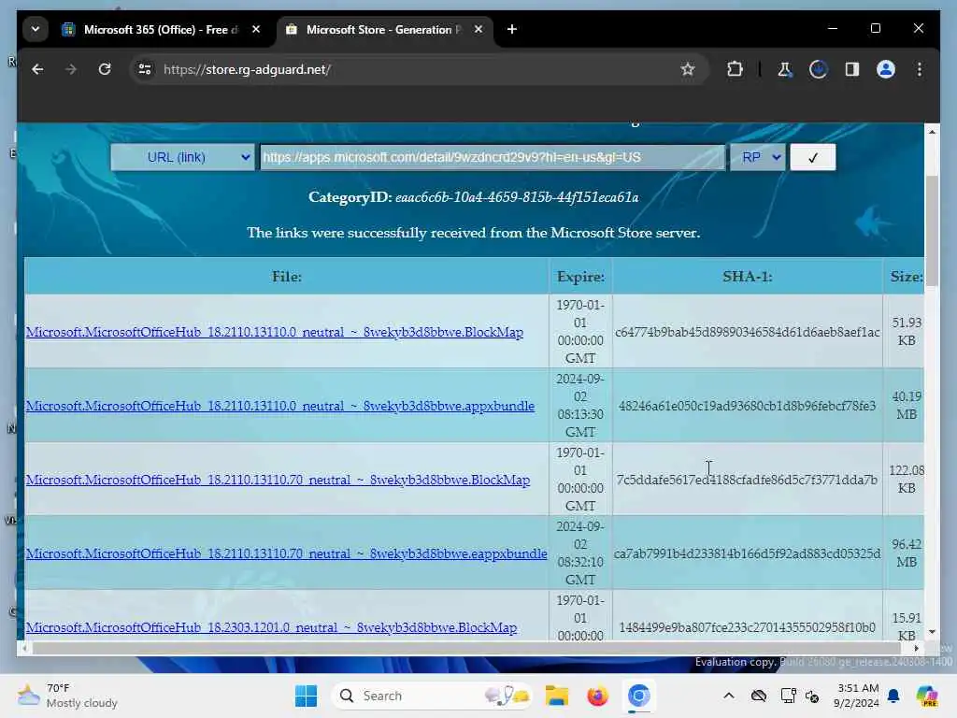The height and width of the screenshot is (718, 957).
Task: Open the Windows Start menu
Action: (x=306, y=696)
